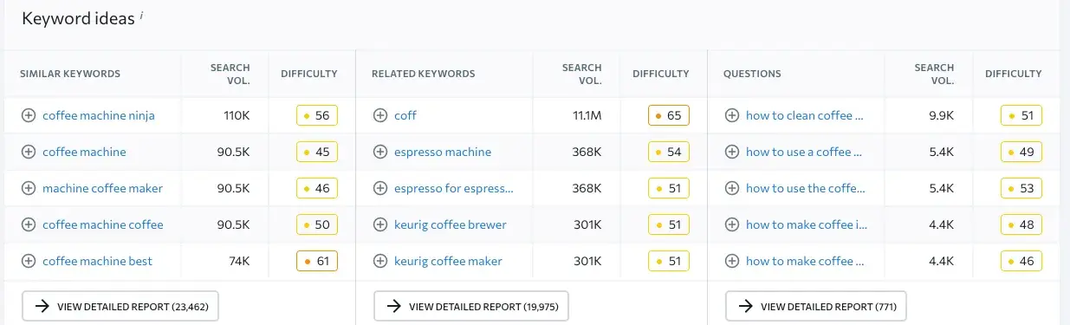The width and height of the screenshot is (1070, 325).
Task: Click difficulty badge 53 for 'how to use the coffe...'
Action: click(x=1021, y=188)
